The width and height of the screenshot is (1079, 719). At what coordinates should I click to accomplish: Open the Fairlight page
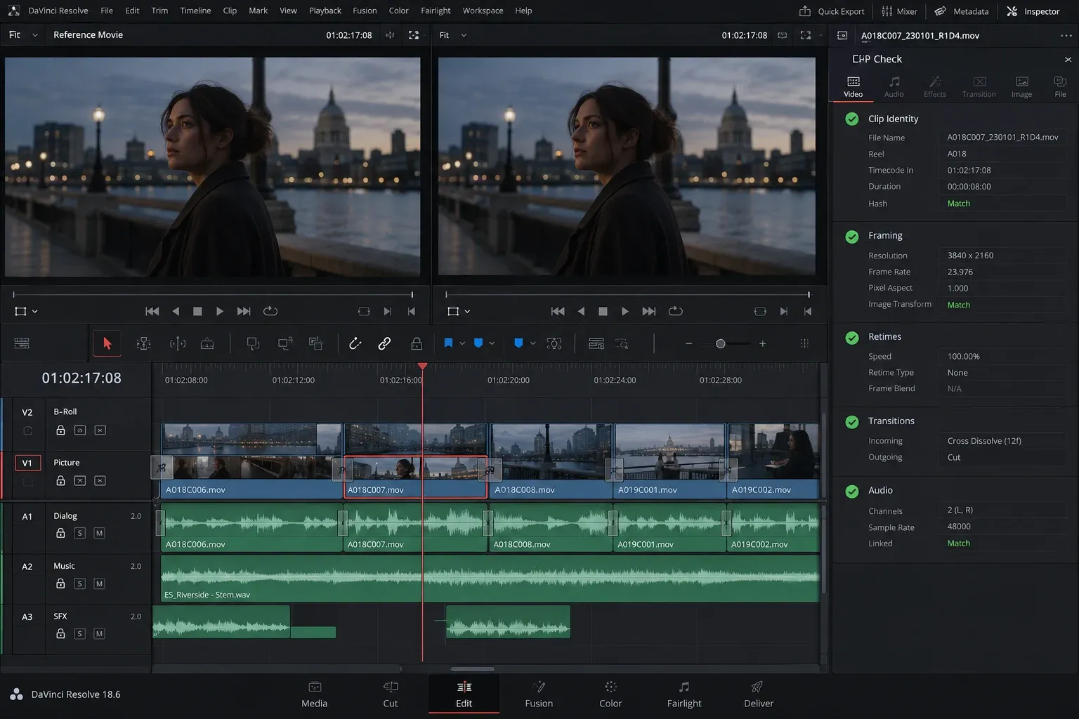pos(684,694)
